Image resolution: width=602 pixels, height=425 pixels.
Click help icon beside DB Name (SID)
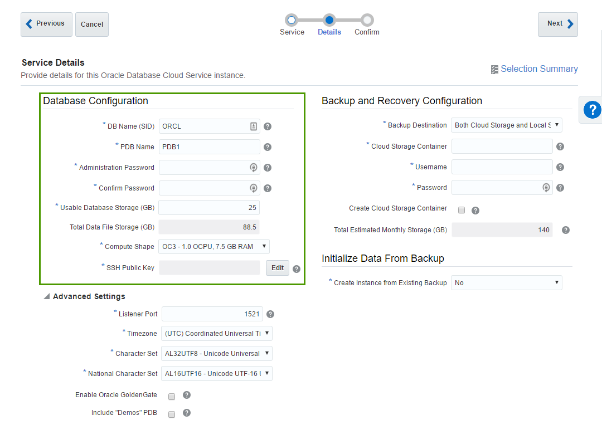coord(268,126)
